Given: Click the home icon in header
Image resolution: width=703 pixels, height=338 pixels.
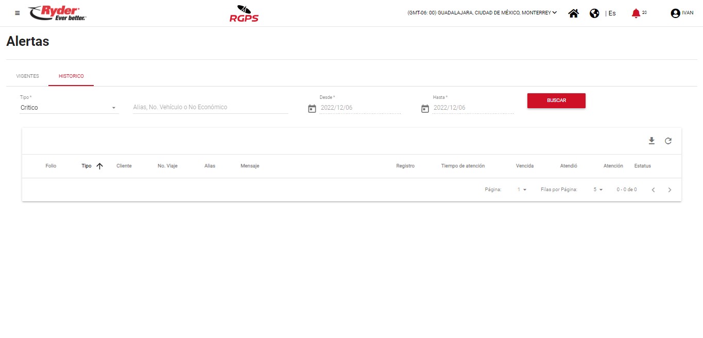Looking at the screenshot, I should coord(573,13).
